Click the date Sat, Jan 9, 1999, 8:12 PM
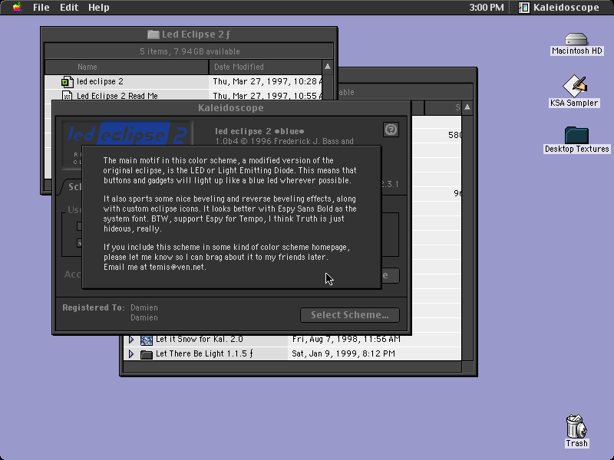614x460 pixels. [x=343, y=353]
